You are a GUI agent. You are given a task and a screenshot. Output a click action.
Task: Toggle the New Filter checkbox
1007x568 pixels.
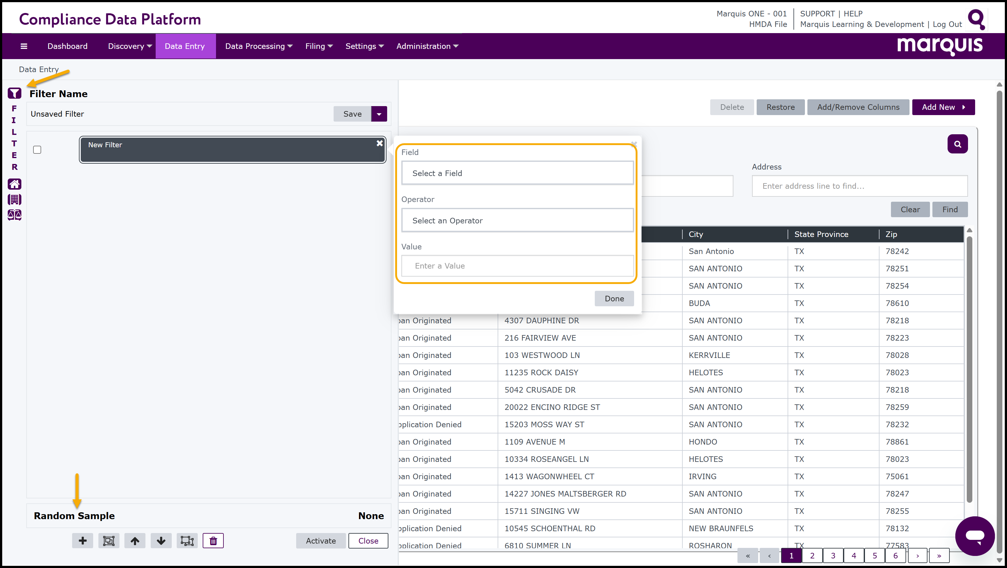tap(37, 150)
